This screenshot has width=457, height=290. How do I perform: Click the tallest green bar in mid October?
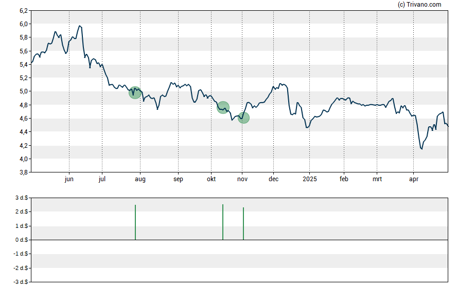tap(223, 222)
